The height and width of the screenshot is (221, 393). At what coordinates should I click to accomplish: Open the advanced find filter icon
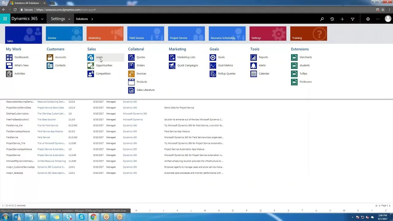(352, 19)
